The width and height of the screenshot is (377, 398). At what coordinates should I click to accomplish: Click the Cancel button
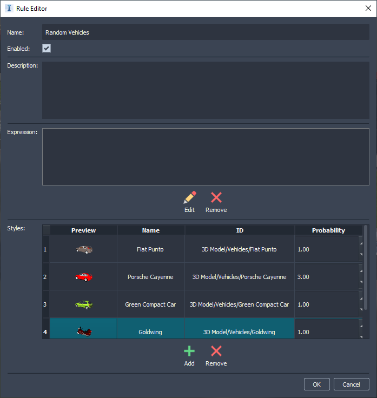(351, 384)
